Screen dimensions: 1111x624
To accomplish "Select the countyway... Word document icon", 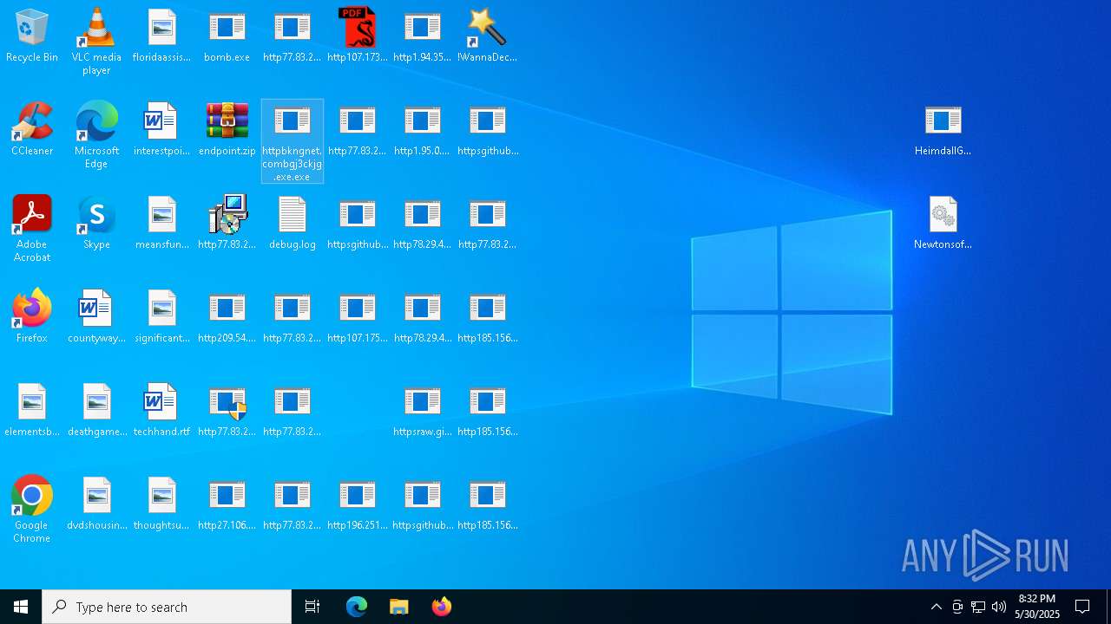I will pyautogui.click(x=96, y=317).
